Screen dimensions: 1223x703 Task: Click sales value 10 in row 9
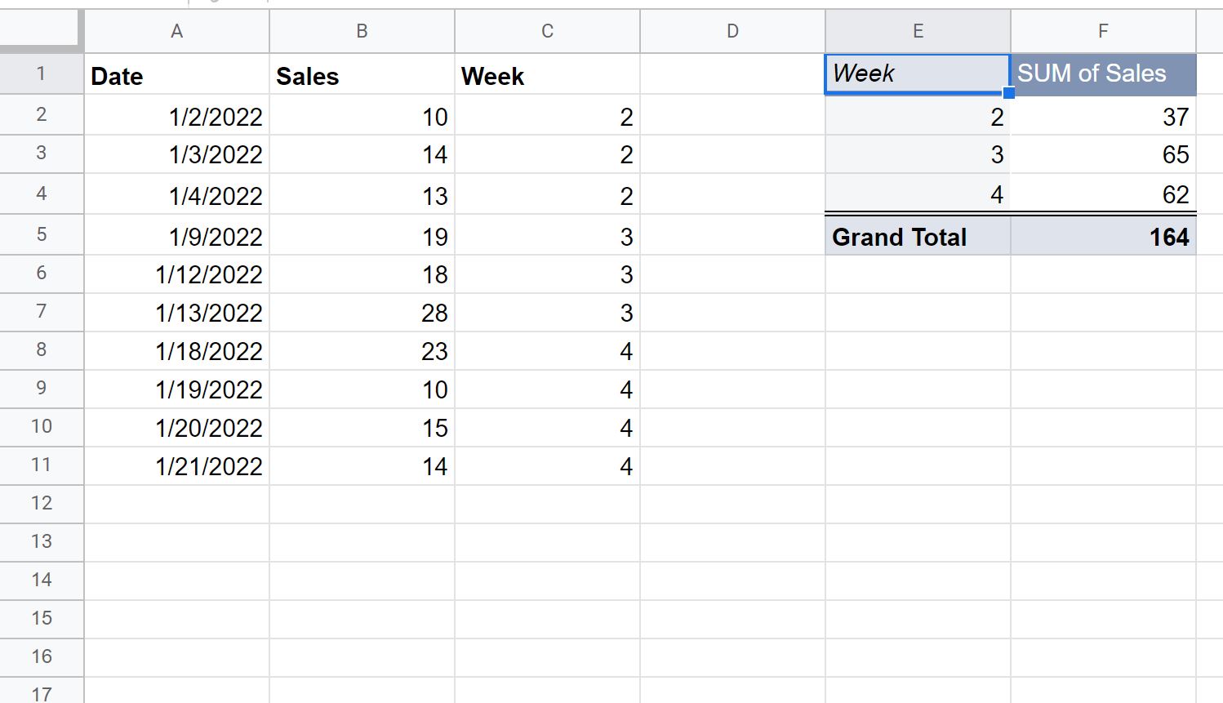tap(362, 389)
